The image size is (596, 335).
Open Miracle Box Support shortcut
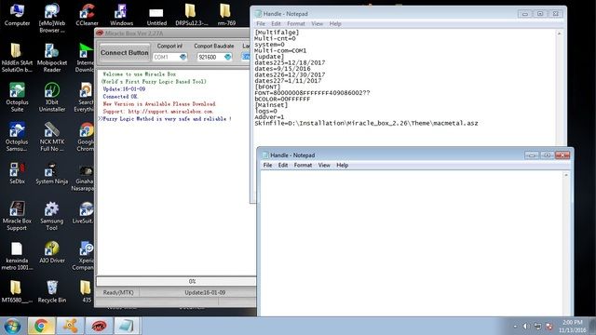tap(17, 216)
